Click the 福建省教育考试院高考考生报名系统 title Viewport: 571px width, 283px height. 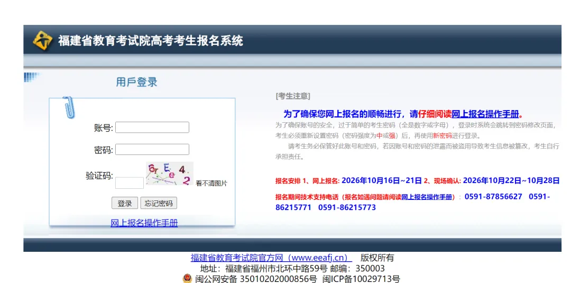coord(150,40)
